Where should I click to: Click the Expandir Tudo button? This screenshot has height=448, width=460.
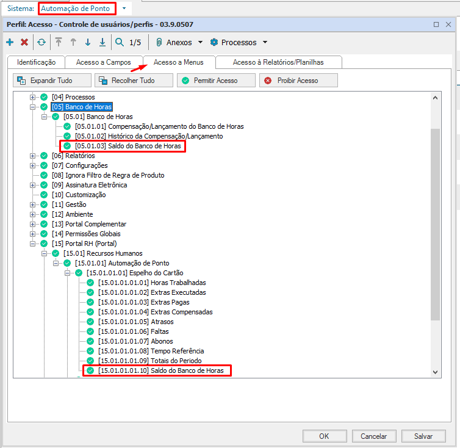coord(52,81)
